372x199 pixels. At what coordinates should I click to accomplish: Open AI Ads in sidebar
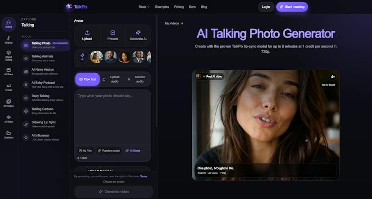pyautogui.click(x=8, y=87)
